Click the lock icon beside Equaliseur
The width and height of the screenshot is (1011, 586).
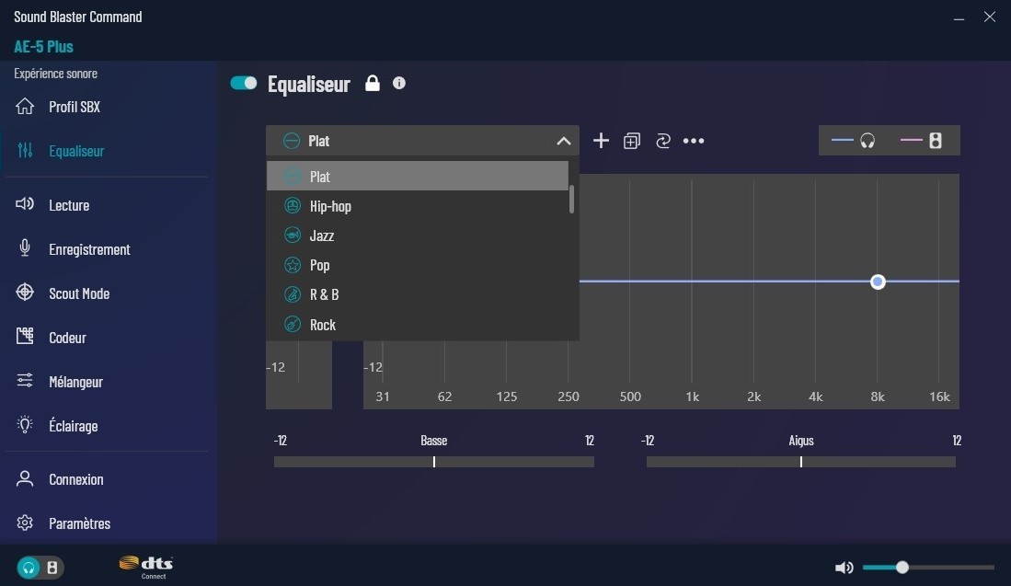click(373, 83)
